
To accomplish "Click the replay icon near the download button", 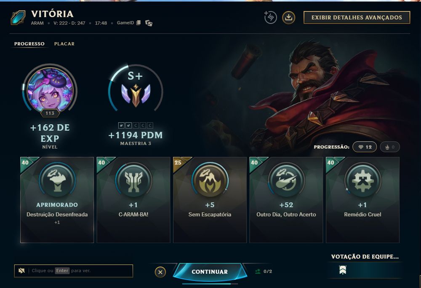I will click(x=270, y=17).
